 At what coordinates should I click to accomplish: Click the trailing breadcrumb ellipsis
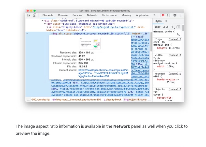coord(149,100)
